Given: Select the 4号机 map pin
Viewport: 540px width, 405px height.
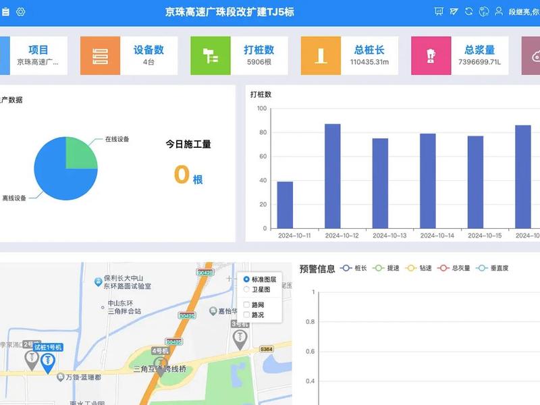Looking at the screenshot, I should coord(160,366).
